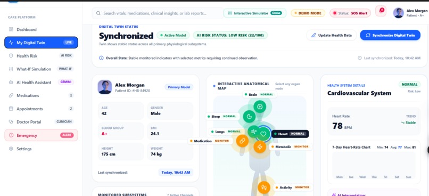The width and height of the screenshot is (429, 196).
Task: Click Synchronize Digital Twin button
Action: point(390,35)
